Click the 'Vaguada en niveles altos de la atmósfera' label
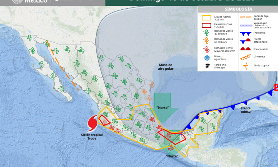The width and height of the screenshot is (278, 167). 262,25
